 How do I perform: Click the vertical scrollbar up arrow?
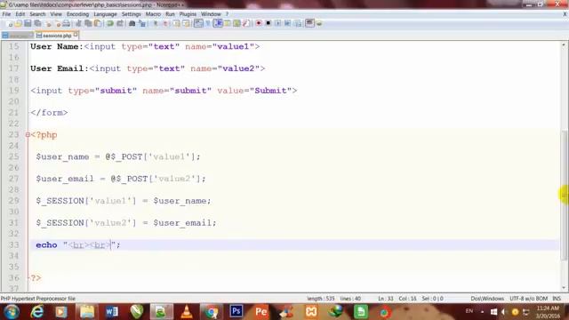tap(564, 44)
